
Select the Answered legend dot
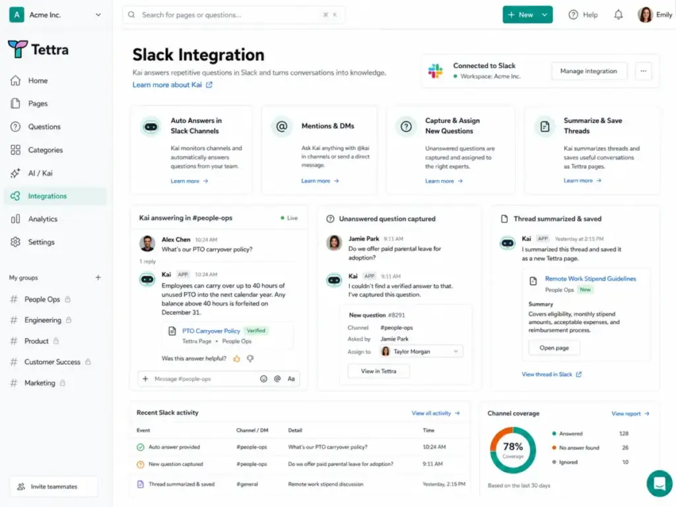coord(554,434)
